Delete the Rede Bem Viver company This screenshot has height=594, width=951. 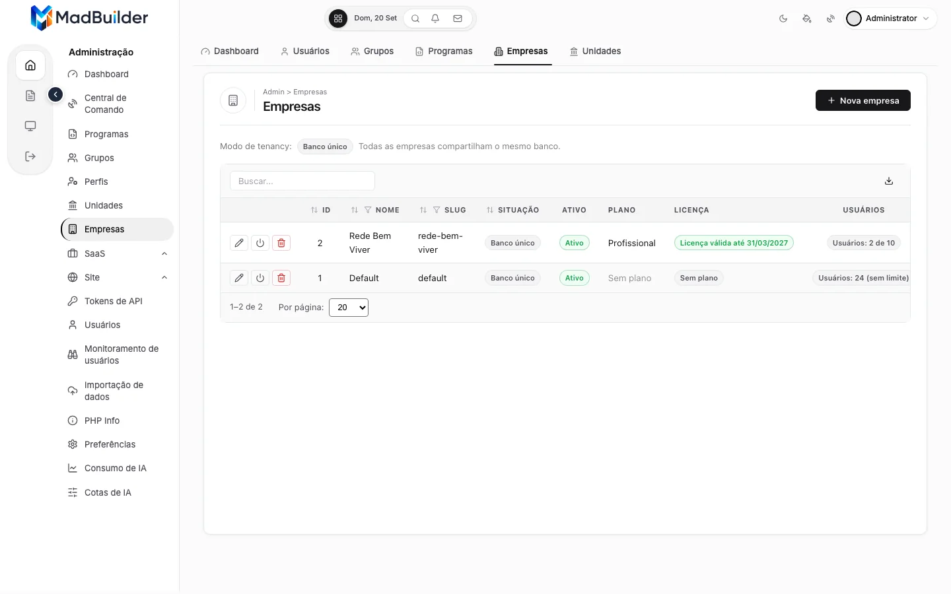[281, 243]
